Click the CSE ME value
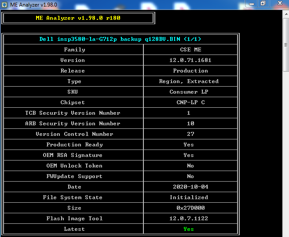Image resolution: width=289 pixels, height=237 pixels. pyautogui.click(x=190, y=50)
